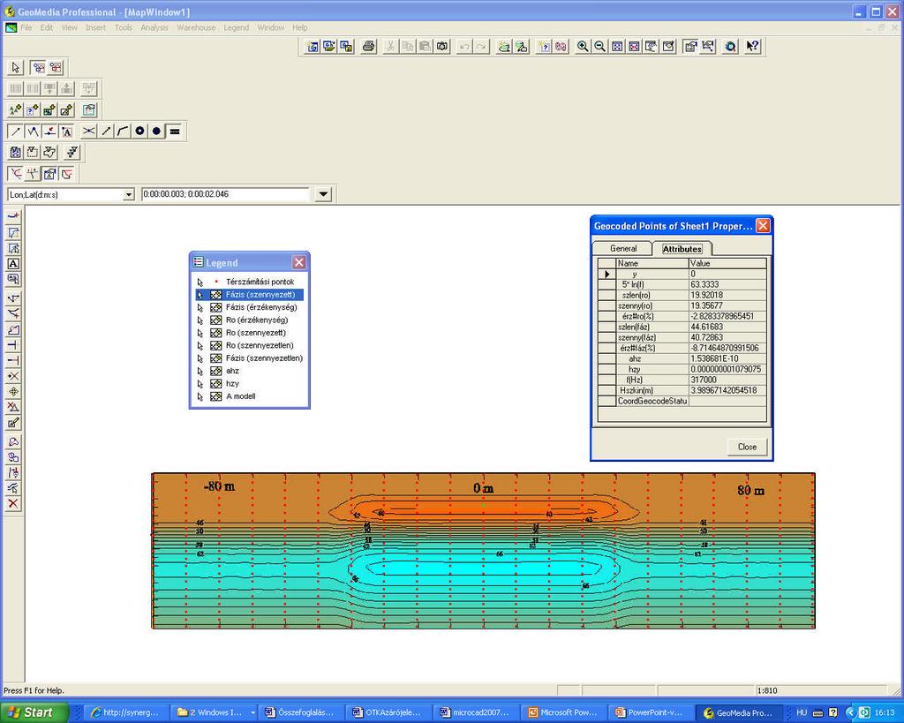This screenshot has height=723, width=904.
Task: Click the 1:810 scale readout in status bar
Action: click(x=767, y=690)
